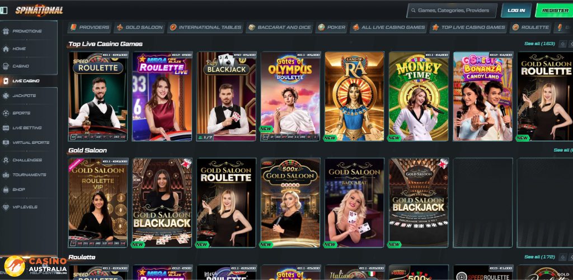
Task: Click the All Live Casino Games icon
Action: (x=355, y=27)
